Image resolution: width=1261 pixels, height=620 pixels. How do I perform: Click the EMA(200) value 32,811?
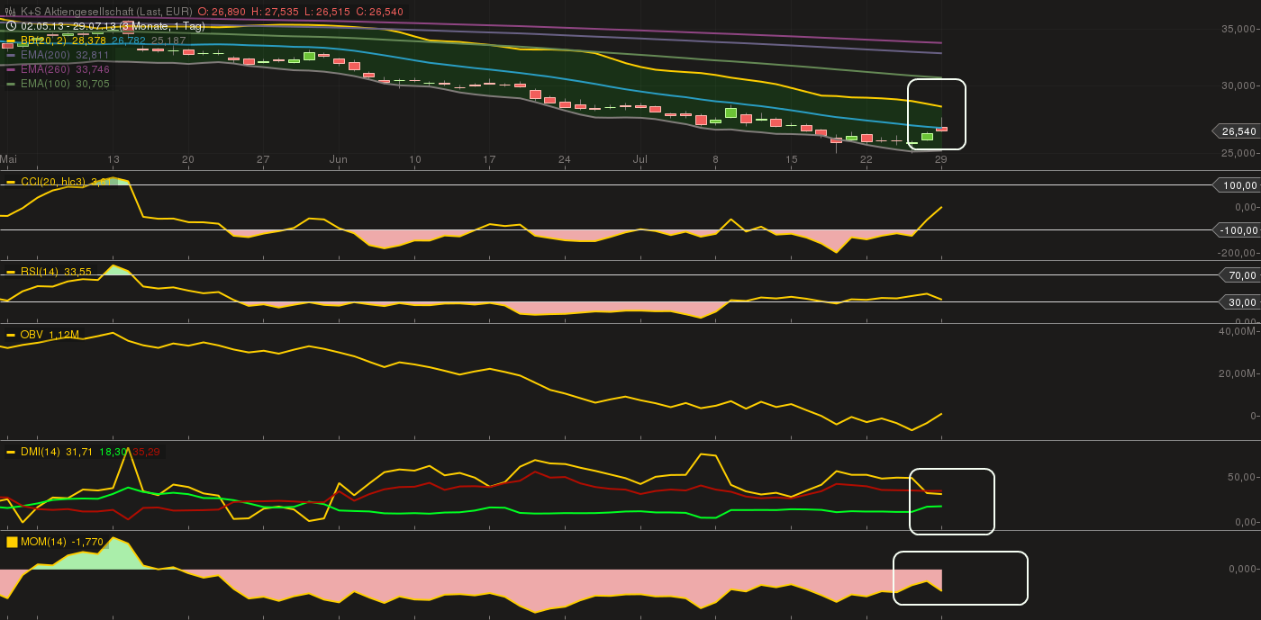click(92, 55)
